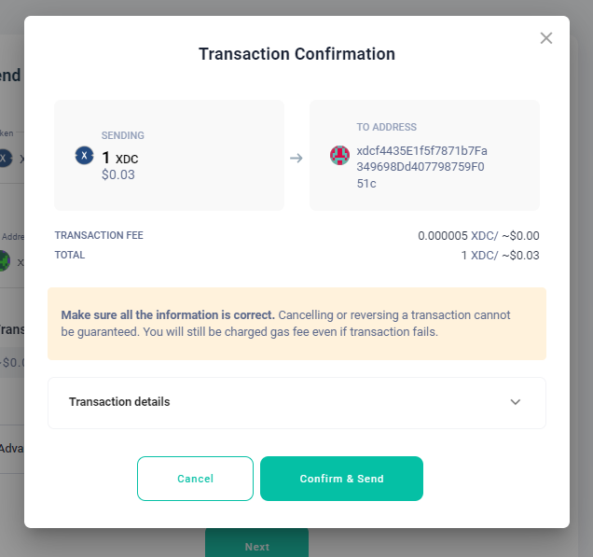This screenshot has width=593, height=557.
Task: Click the XDC token logo icon
Action: click(84, 156)
